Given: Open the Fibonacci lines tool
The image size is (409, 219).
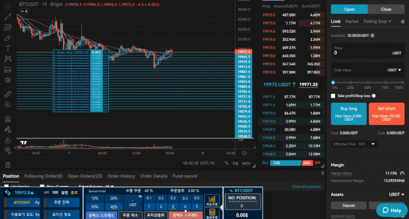Looking at the screenshot, I should [x=8, y=27].
